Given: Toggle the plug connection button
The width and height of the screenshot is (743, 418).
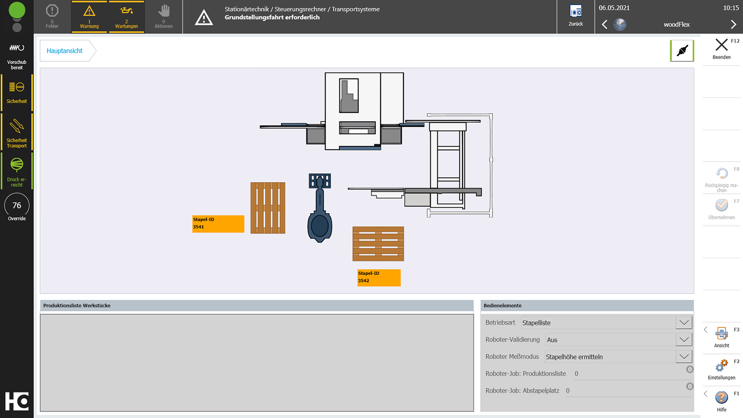Looking at the screenshot, I should pos(682,51).
